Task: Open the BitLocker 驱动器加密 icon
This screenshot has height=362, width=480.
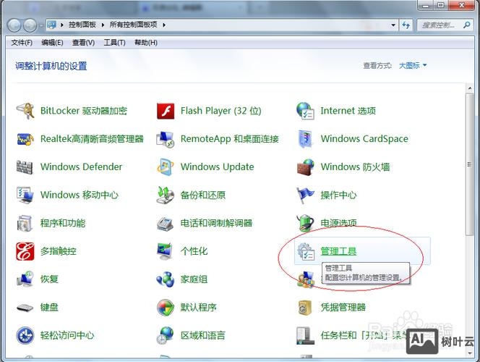Action: point(25,111)
